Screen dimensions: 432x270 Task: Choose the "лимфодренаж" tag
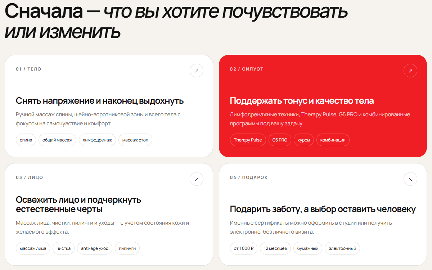click(97, 140)
